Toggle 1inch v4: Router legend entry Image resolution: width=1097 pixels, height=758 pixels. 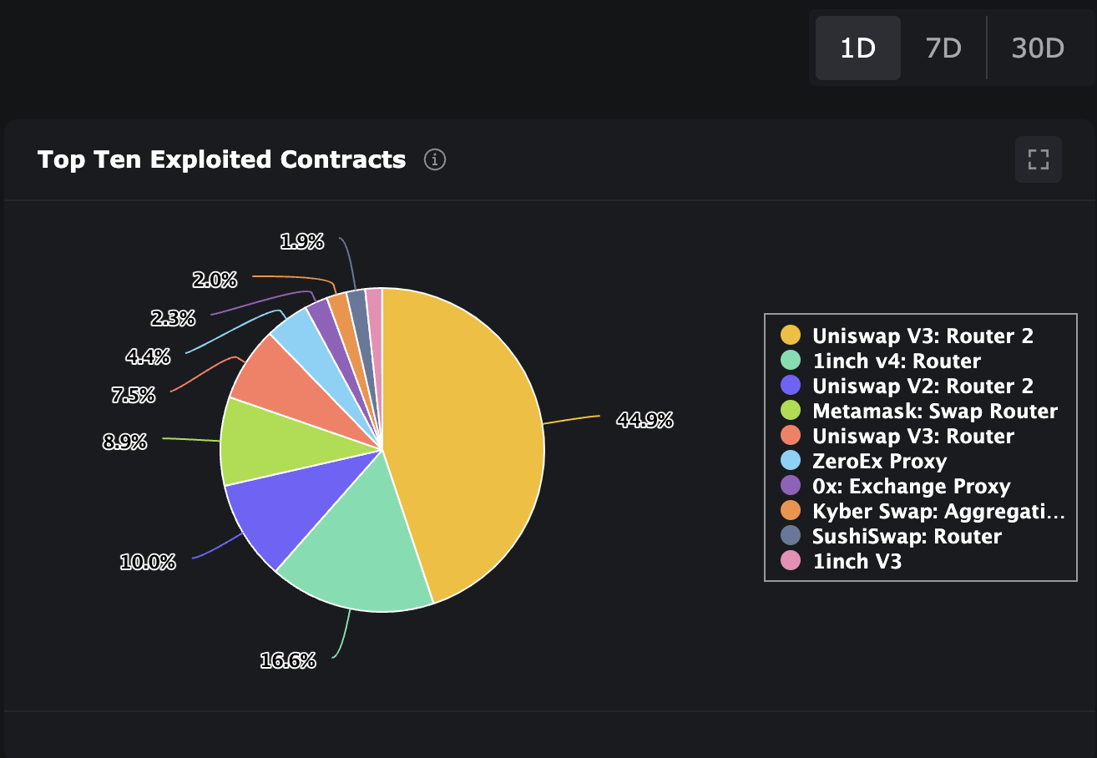pos(881,361)
